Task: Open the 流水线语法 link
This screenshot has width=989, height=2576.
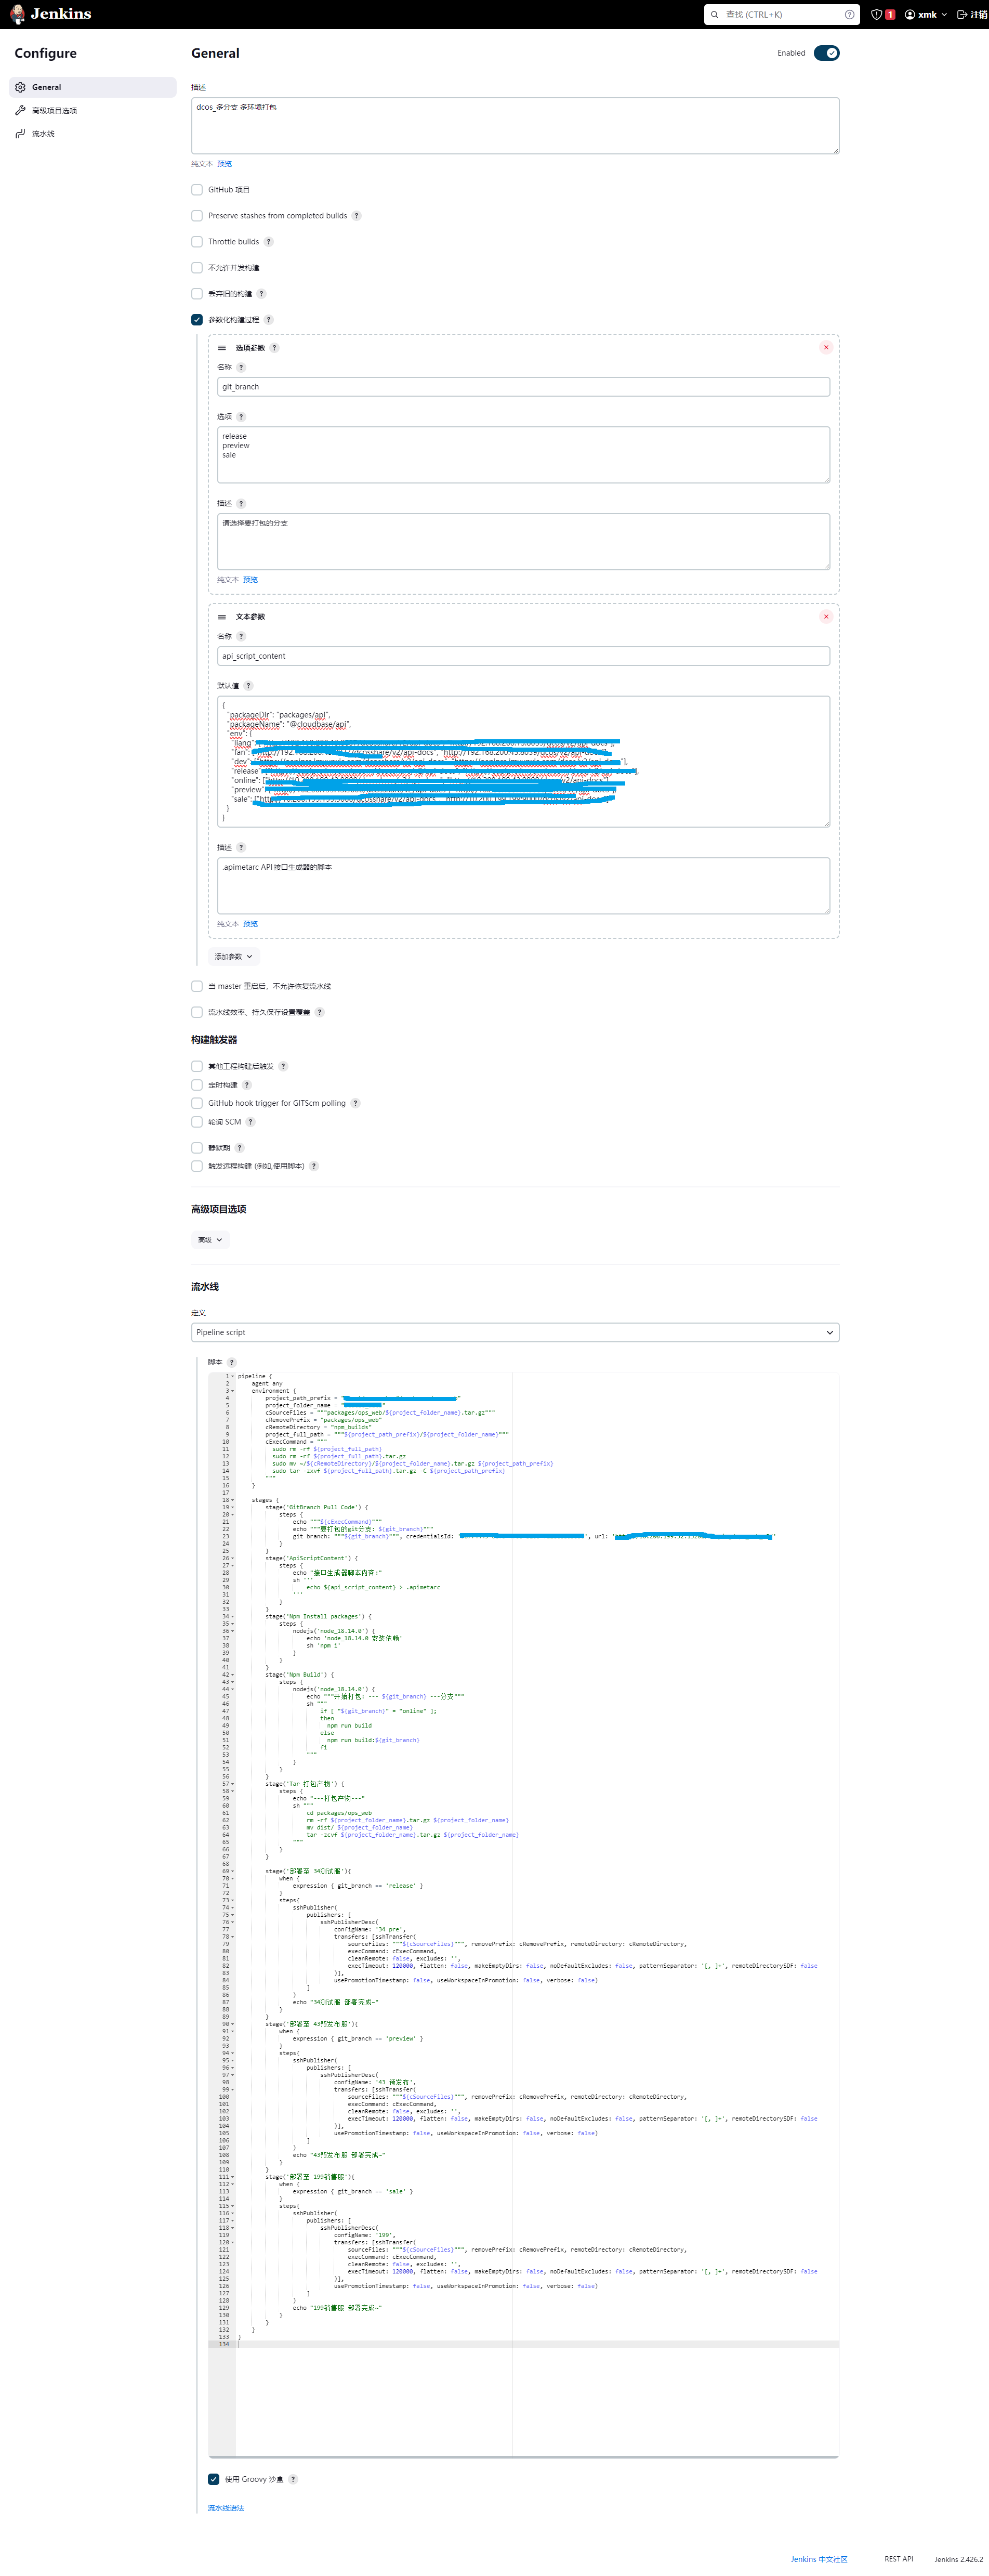Action: 226,2508
